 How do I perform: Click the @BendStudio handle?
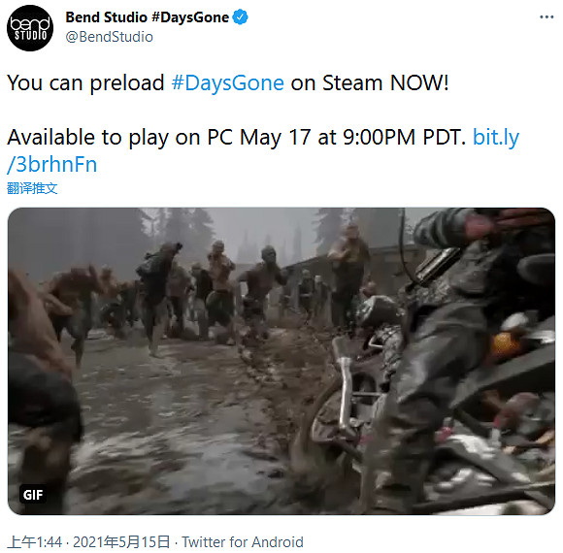109,37
